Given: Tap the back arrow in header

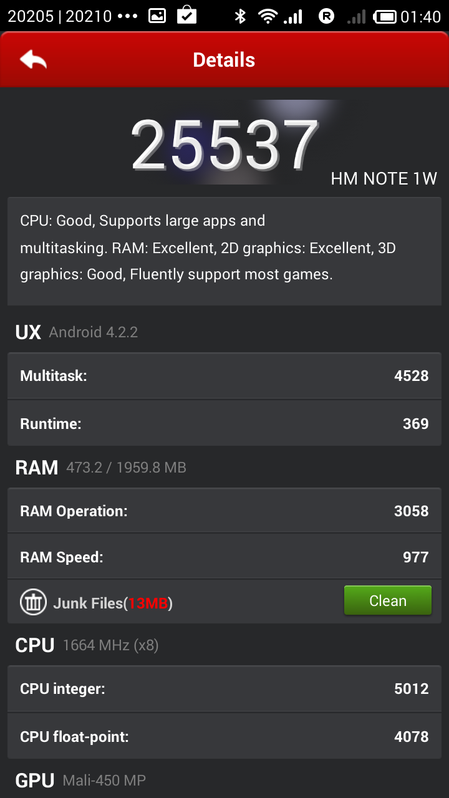Looking at the screenshot, I should click(x=34, y=60).
